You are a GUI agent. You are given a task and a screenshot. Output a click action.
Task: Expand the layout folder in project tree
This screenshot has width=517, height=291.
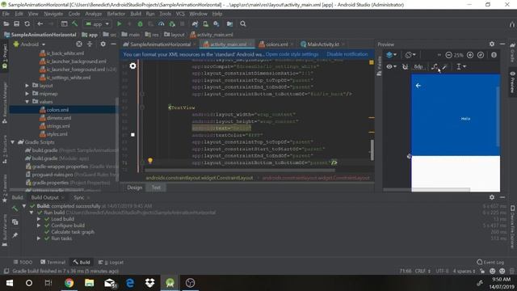coord(27,86)
